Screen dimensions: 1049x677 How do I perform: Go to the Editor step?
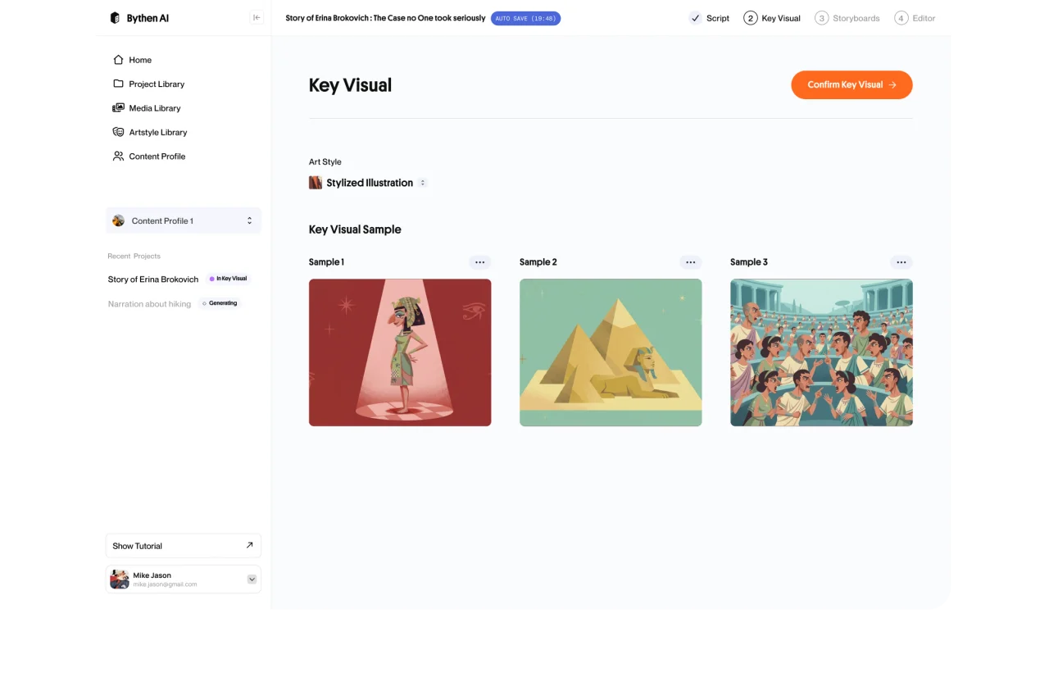[x=915, y=18]
